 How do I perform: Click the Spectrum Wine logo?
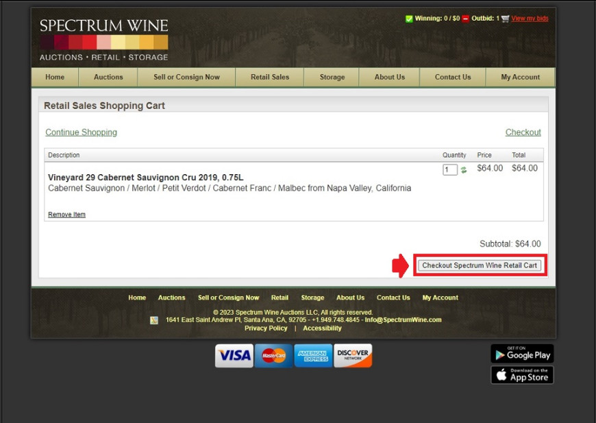click(103, 40)
